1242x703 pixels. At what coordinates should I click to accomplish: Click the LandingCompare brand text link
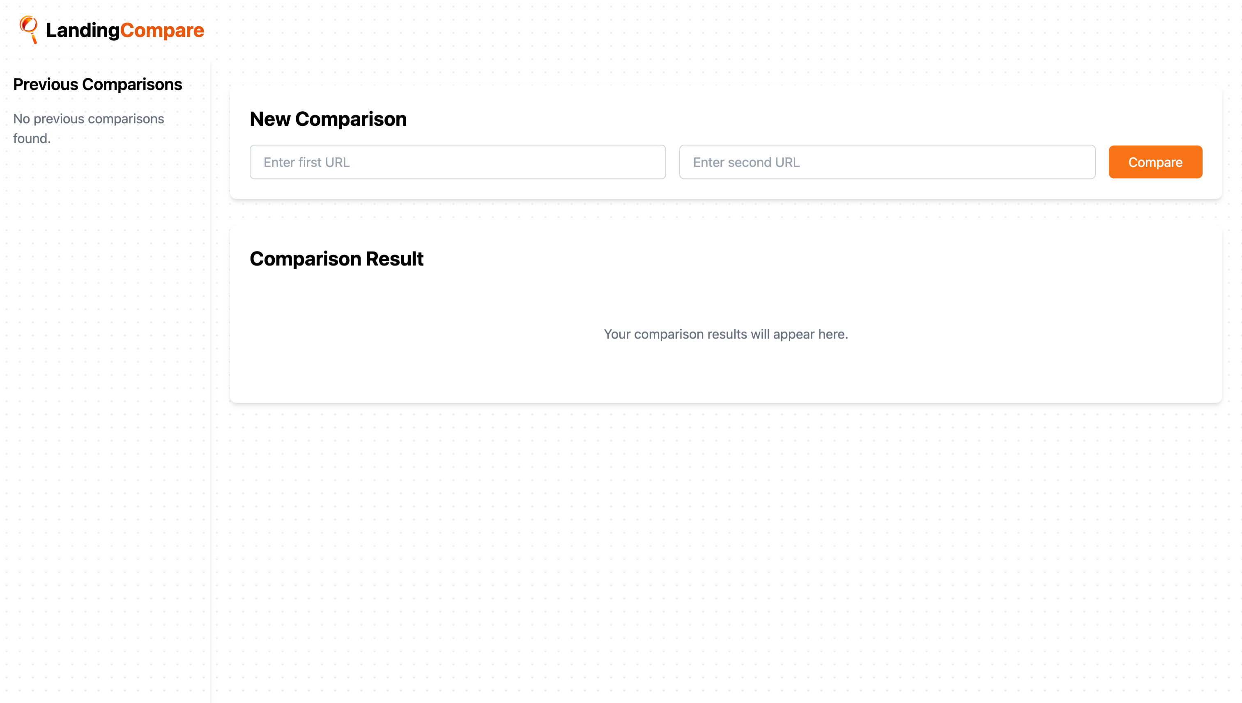point(125,30)
